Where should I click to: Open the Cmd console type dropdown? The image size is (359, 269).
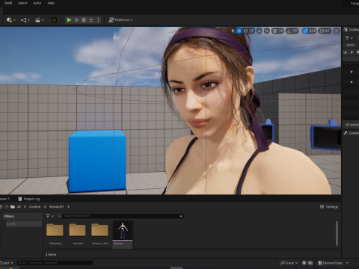pyautogui.click(x=7, y=263)
